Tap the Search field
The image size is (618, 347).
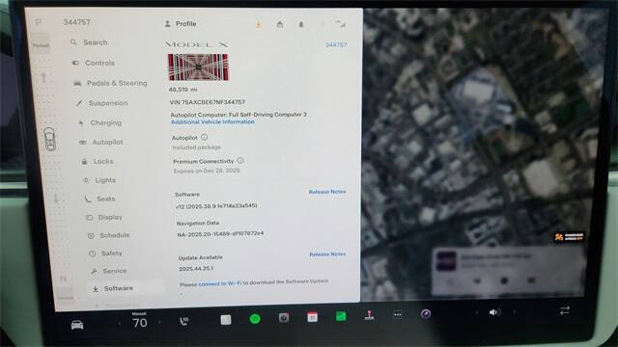coord(90,42)
